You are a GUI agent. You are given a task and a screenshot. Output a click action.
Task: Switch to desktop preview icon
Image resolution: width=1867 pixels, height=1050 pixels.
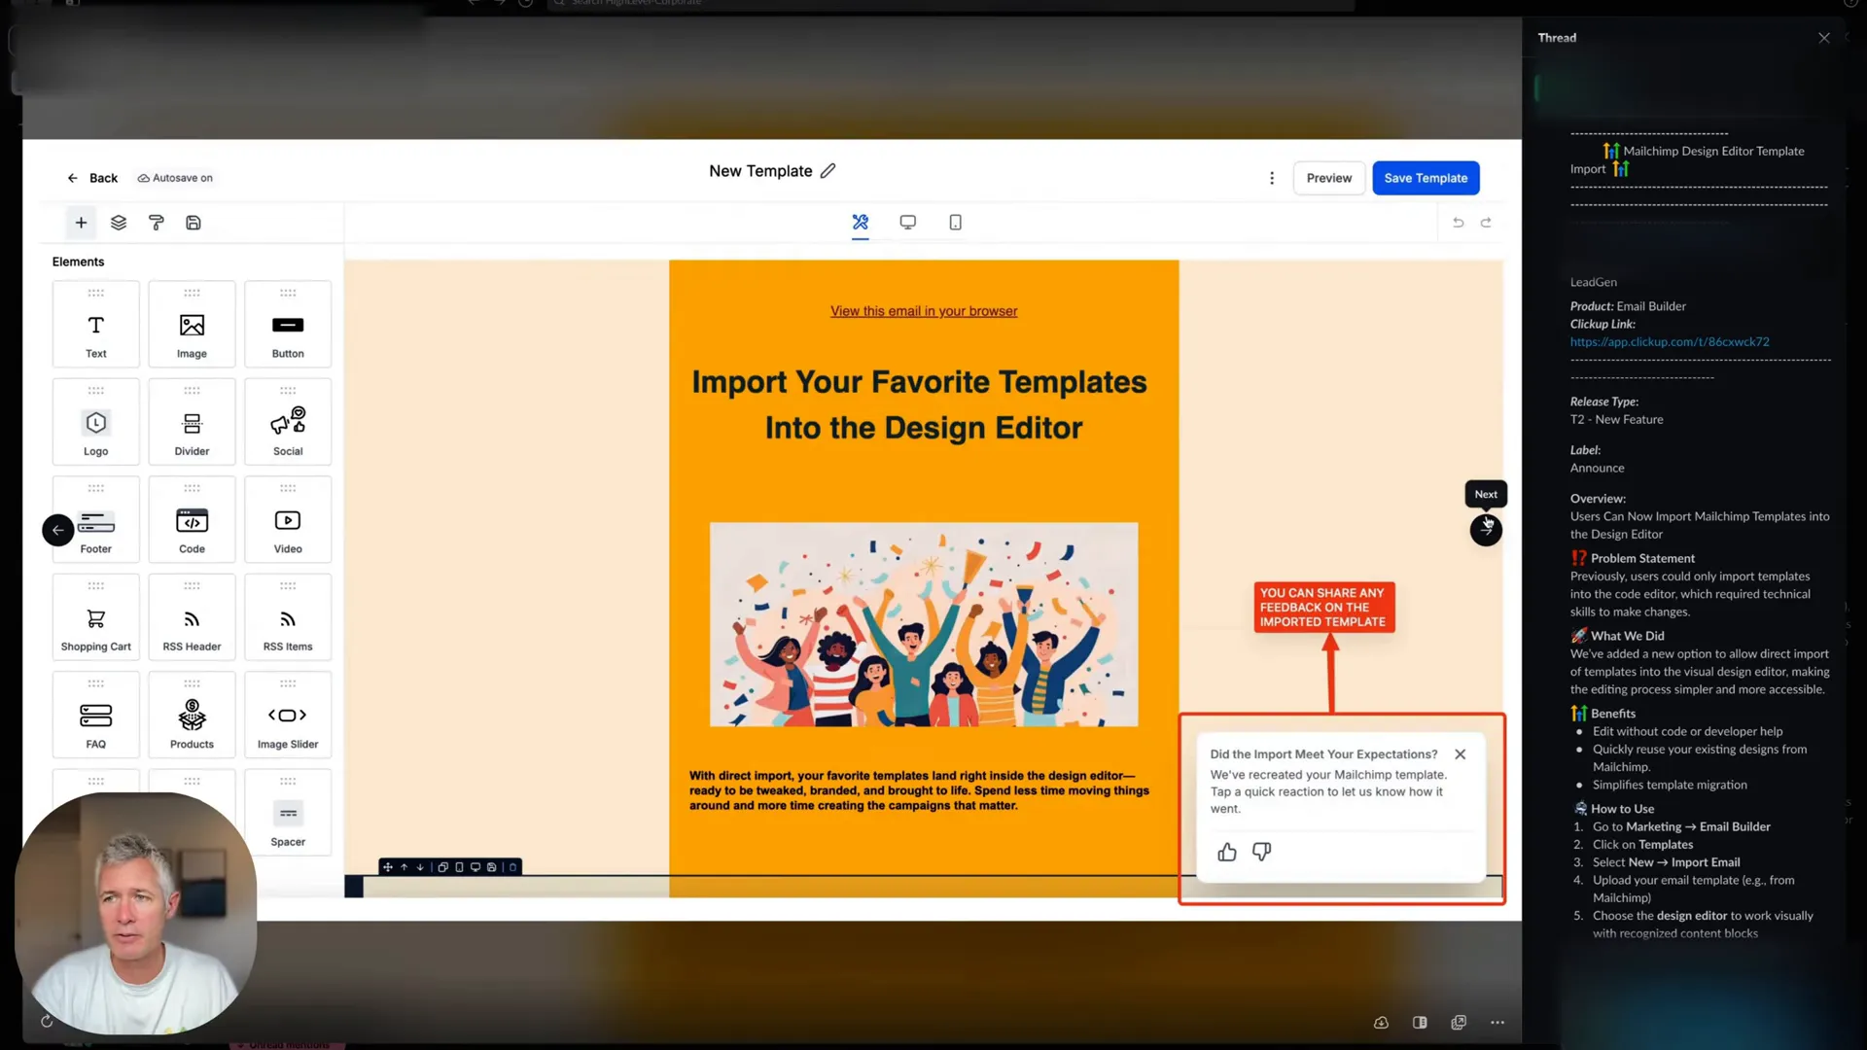908,223
